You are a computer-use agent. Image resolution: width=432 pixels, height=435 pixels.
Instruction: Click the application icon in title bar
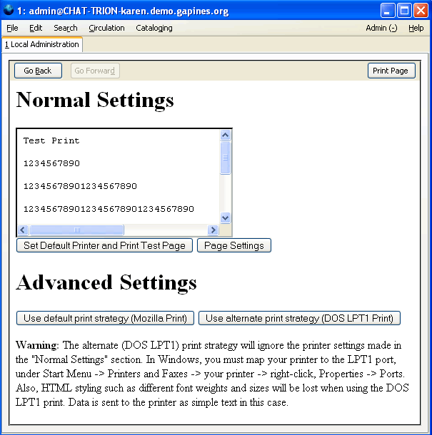coord(9,10)
